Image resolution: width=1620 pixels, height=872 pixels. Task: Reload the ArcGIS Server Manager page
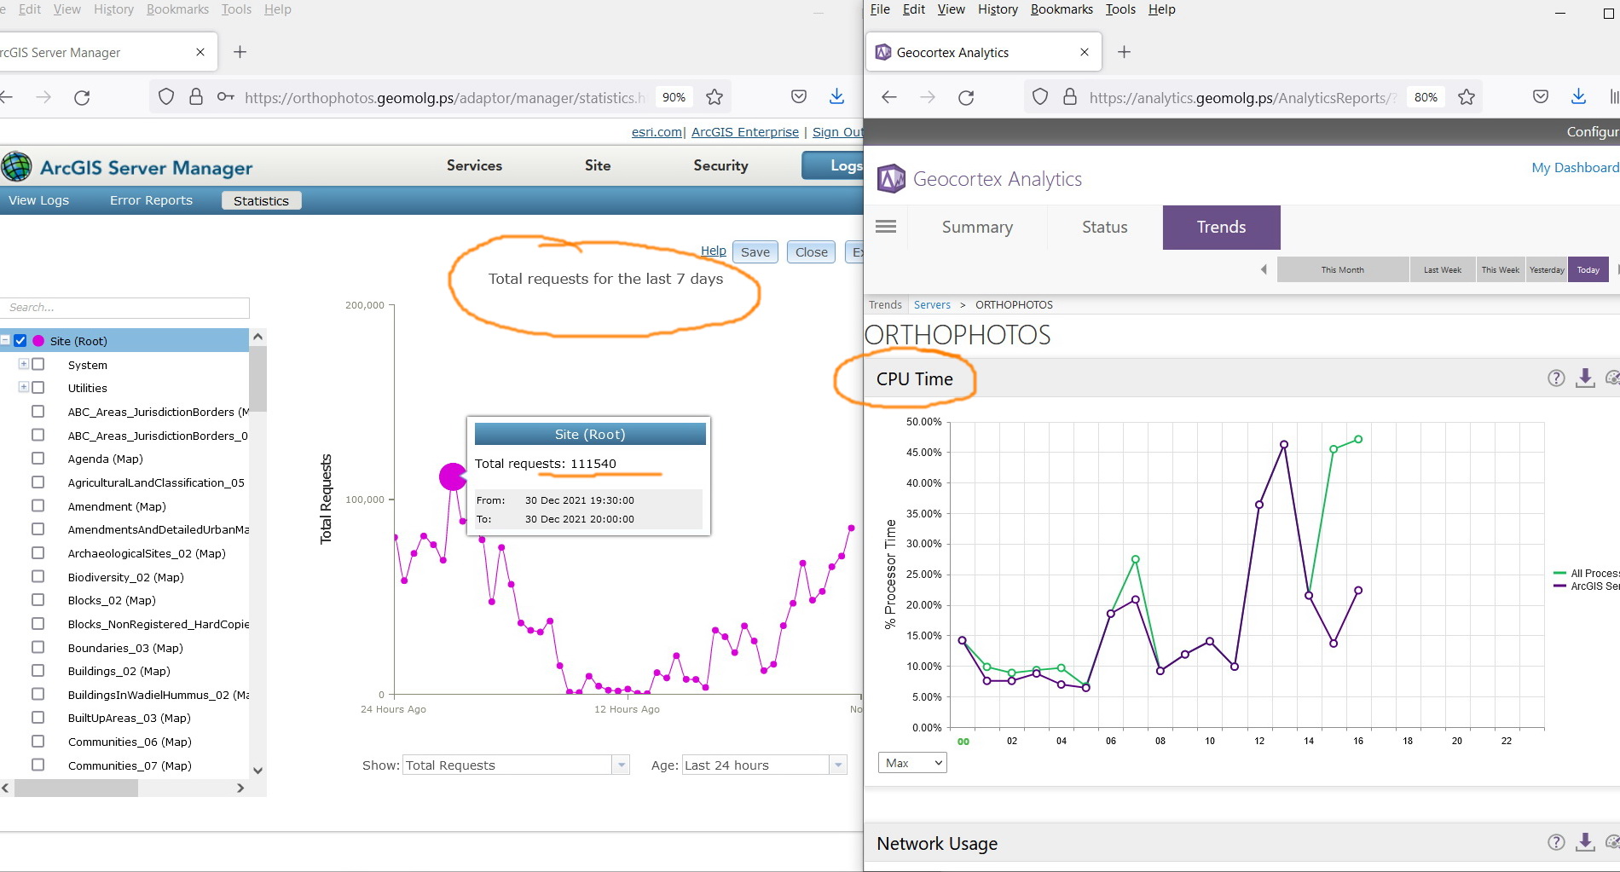pos(82,97)
